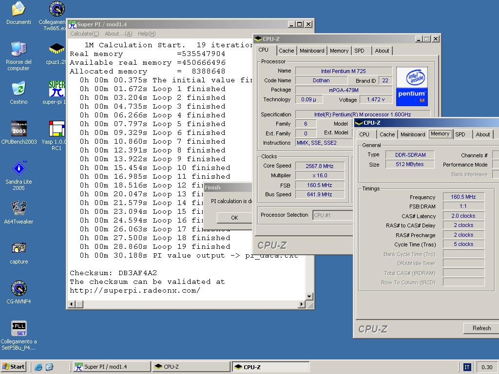Click CAS# Latency 2.0 clocks field
Image resolution: width=499 pixels, height=374 pixels.
coord(463,216)
